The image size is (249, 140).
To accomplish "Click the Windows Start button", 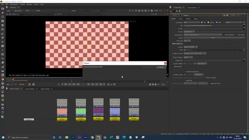I will pos(3,137).
